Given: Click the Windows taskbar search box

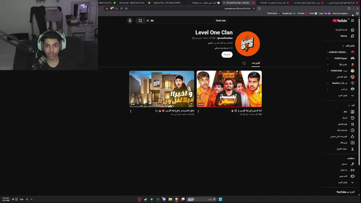Looking at the screenshot, I should point(201,199).
